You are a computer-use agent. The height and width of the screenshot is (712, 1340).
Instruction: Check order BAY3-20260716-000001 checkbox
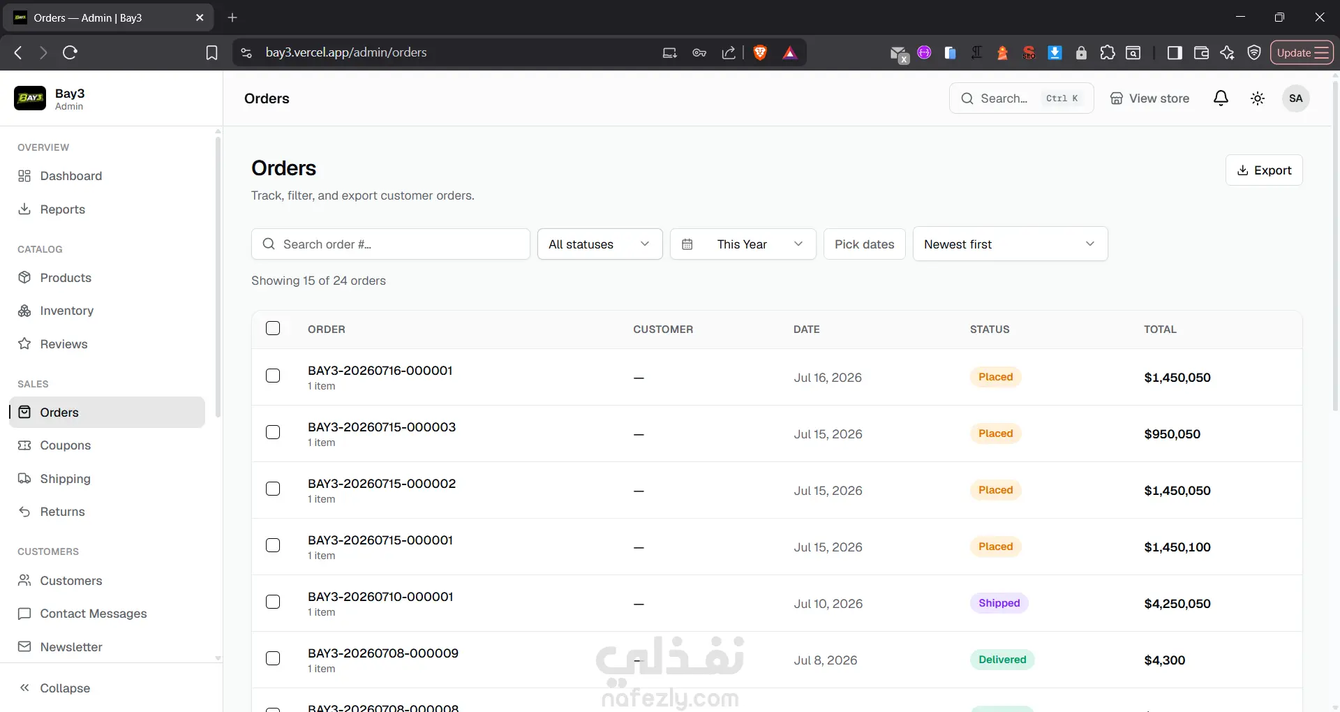click(x=273, y=376)
